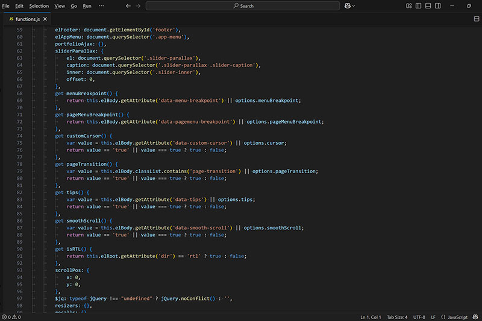Open the Run menu
Viewport: 482px width, 321px height.
pos(87,5)
